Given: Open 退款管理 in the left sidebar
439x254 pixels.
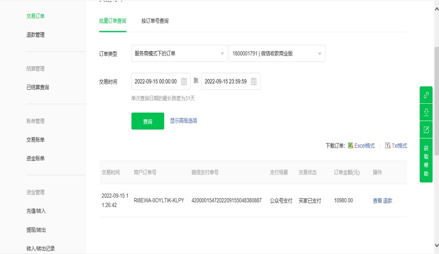Looking at the screenshot, I should click(35, 35).
